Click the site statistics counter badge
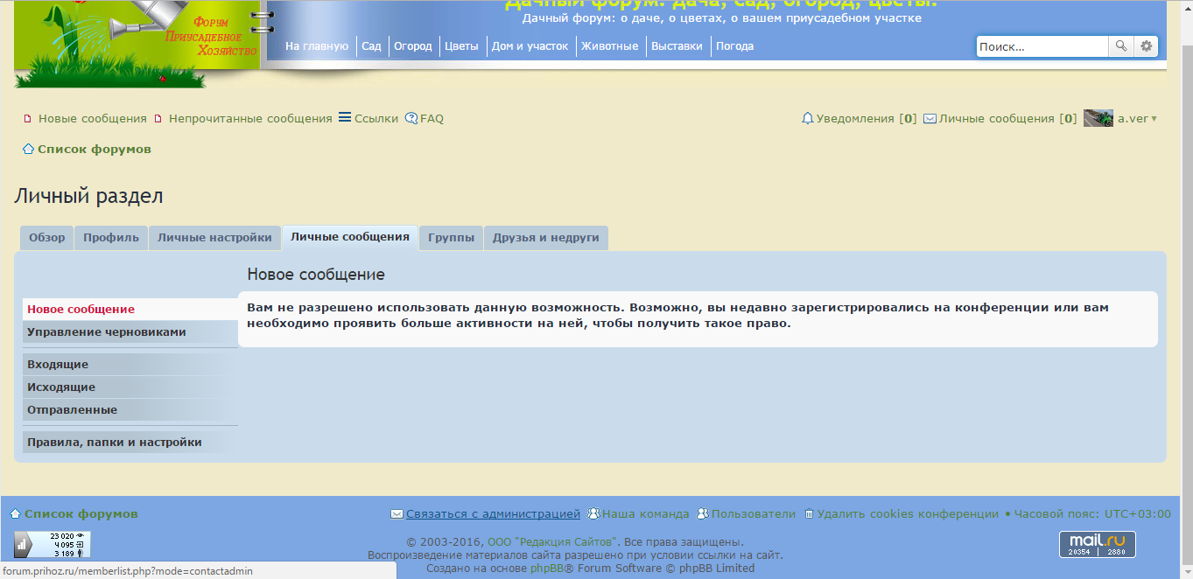1193x579 pixels. point(52,544)
